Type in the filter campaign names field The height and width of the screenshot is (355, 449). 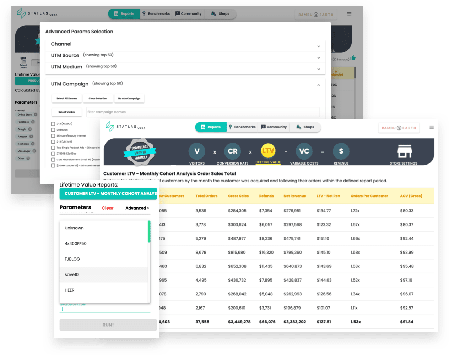coord(202,112)
